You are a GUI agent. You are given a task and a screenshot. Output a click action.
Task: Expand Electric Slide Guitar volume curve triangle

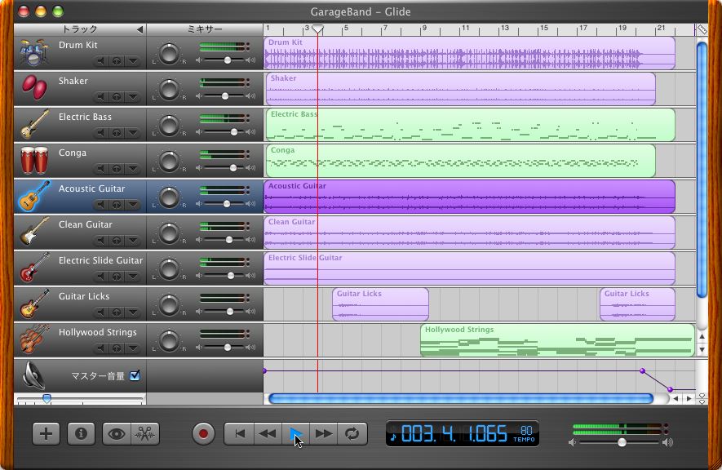tap(133, 276)
